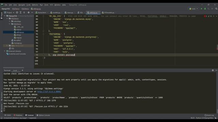Click the terminal input cursor line

pos(4,109)
